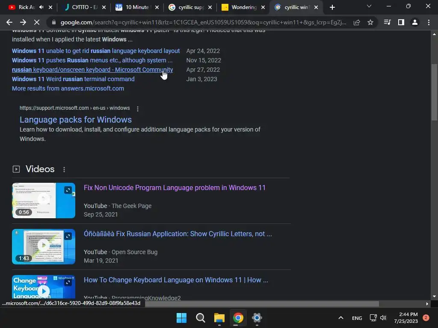Open 'Windows 11 Weird russian terminal command' link
This screenshot has width=438, height=328.
(x=73, y=79)
